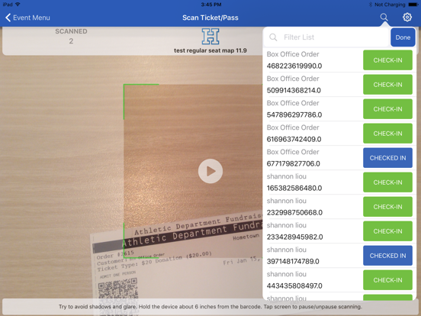Check in ticket 443435808497.0
Screen dimensions: 421x316
pos(387,280)
